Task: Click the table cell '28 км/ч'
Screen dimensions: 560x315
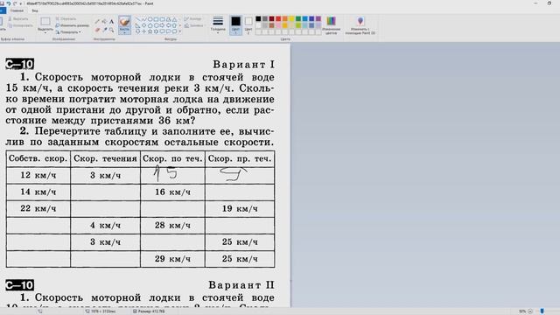Action: (173, 226)
